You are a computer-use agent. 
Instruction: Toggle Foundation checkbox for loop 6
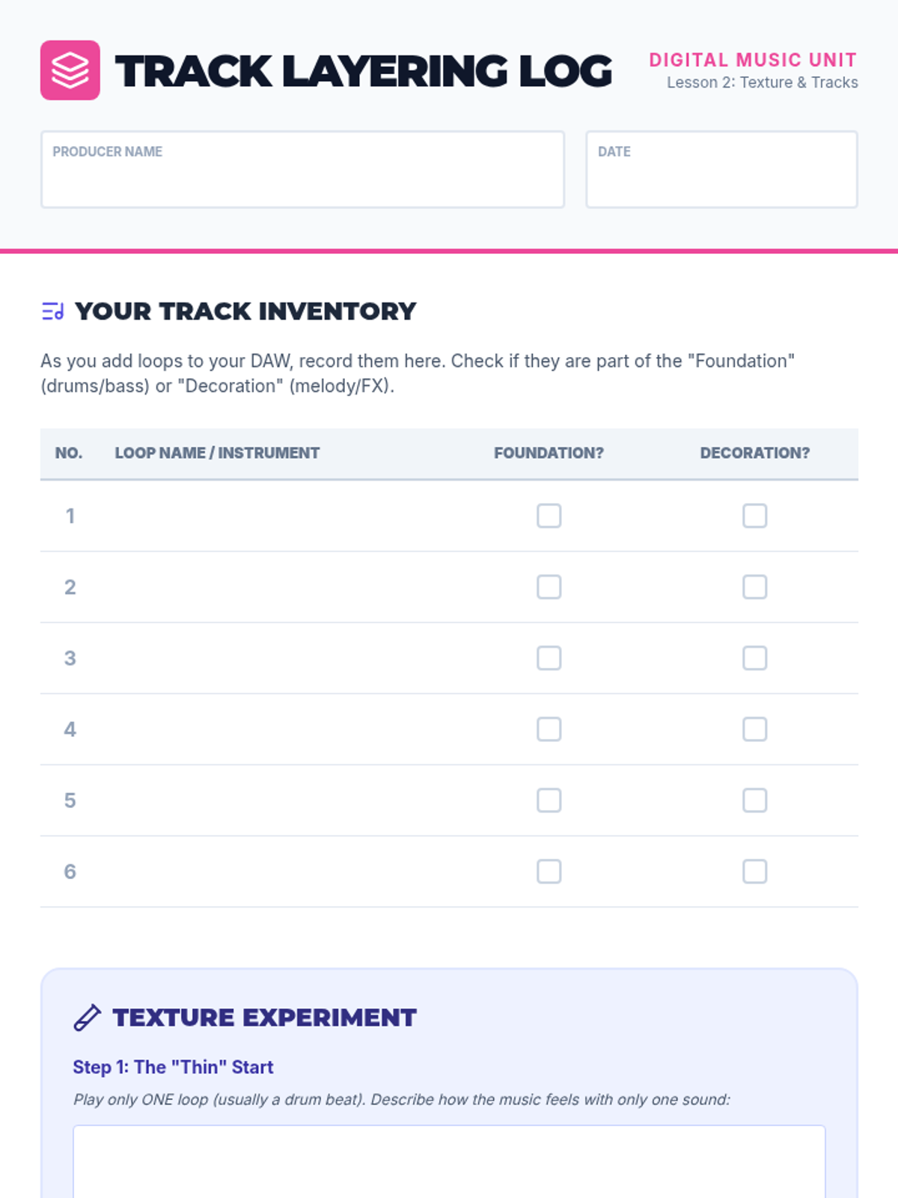point(549,872)
